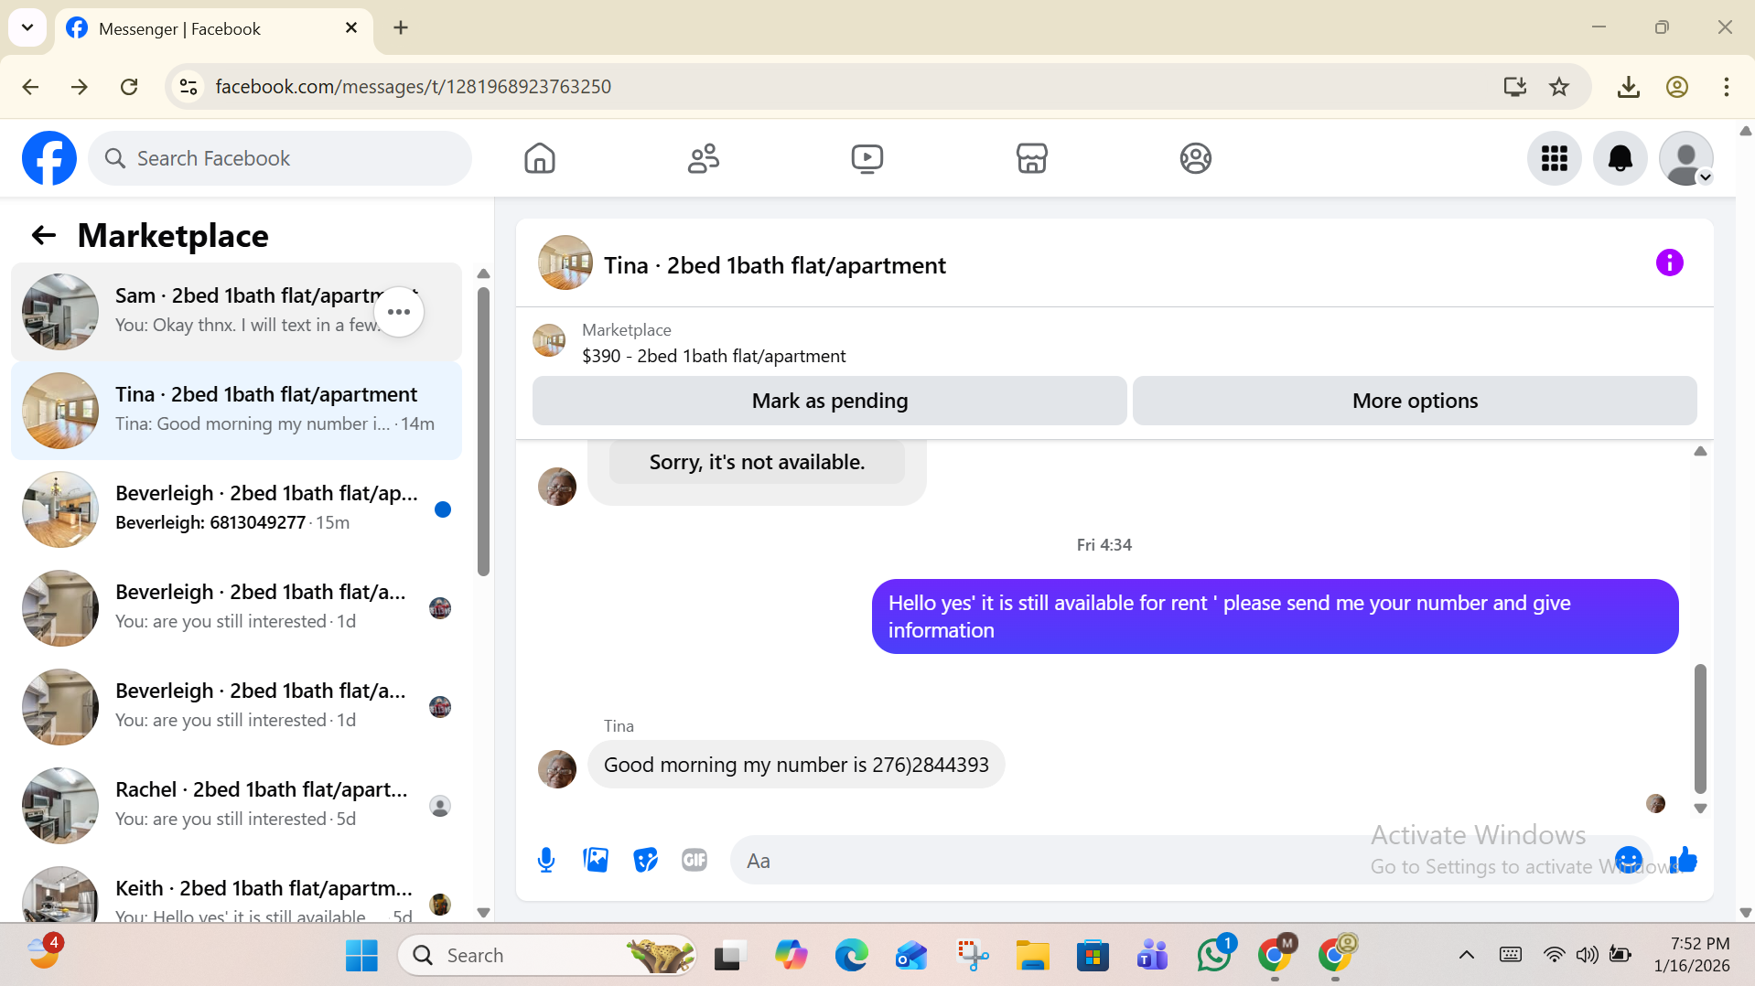The height and width of the screenshot is (986, 1755).
Task: Click the taskbar Search box
Action: pos(547,955)
